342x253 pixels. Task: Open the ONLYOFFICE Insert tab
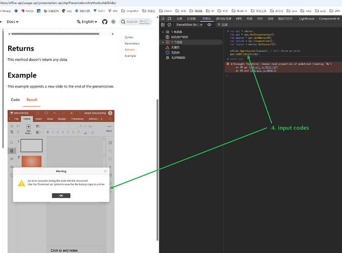pos(38,119)
